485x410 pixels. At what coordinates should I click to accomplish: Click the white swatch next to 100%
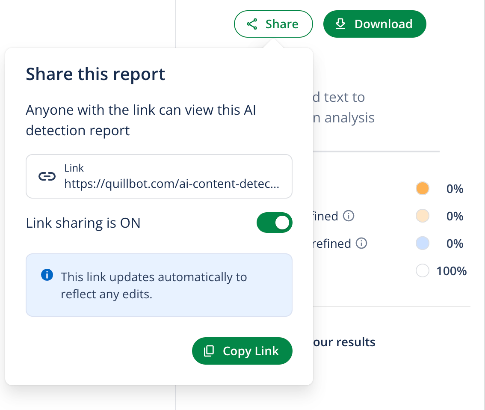422,271
